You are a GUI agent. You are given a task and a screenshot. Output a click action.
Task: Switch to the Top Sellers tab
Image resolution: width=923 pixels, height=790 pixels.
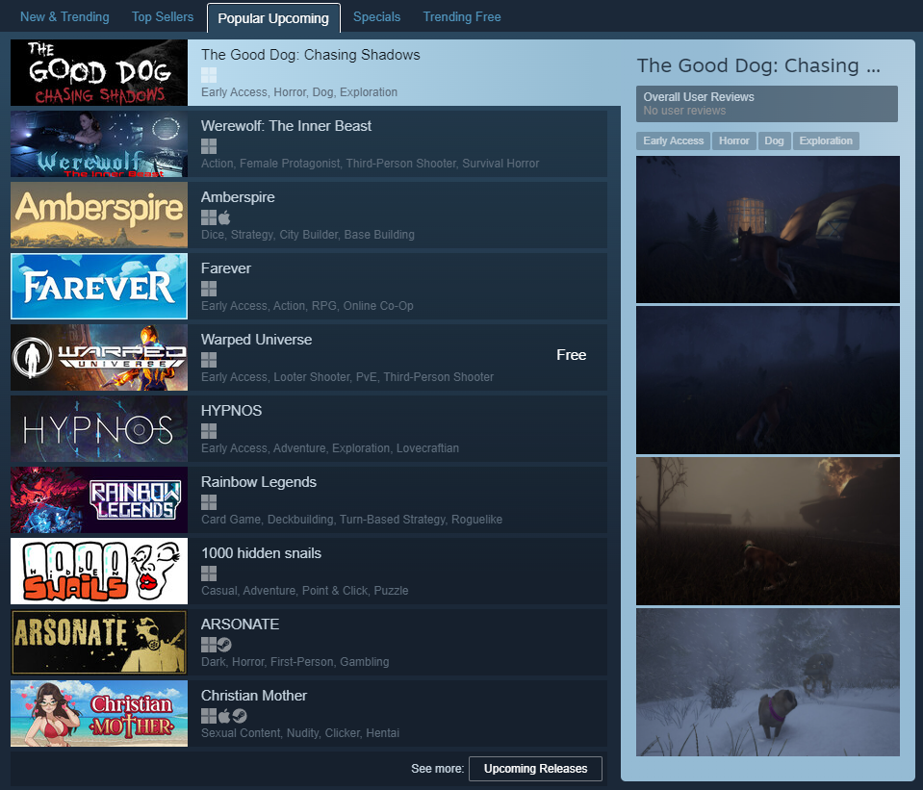(163, 17)
